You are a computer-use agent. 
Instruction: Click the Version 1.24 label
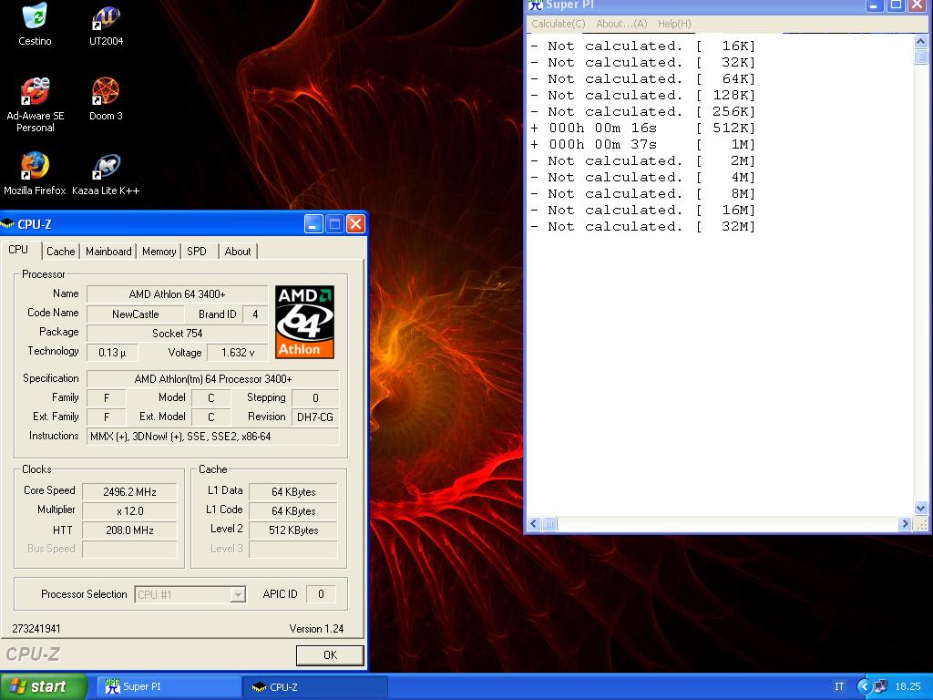coord(316,629)
